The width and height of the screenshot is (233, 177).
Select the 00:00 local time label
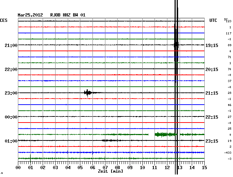[11, 117]
